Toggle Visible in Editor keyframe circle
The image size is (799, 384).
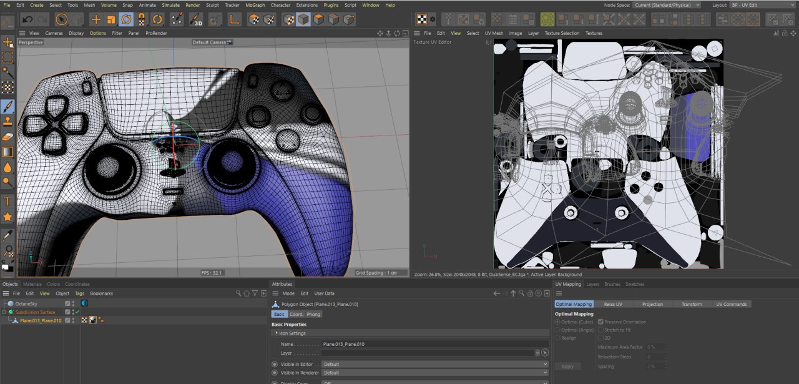275,364
